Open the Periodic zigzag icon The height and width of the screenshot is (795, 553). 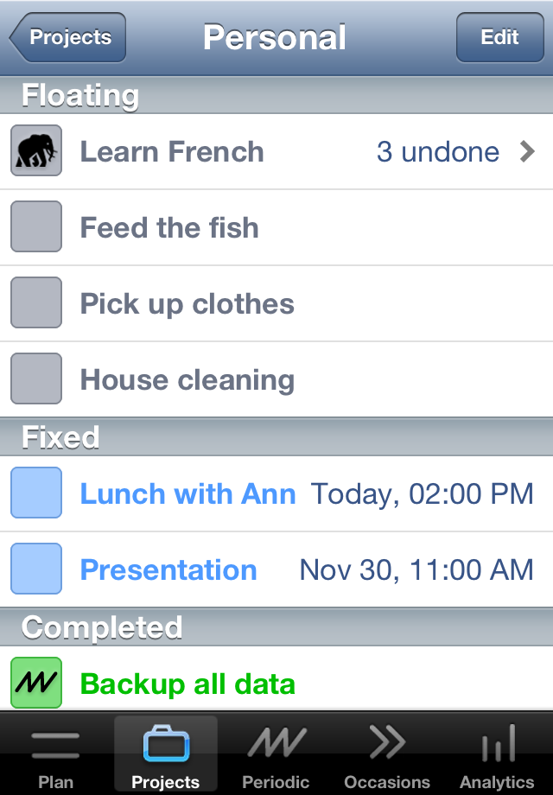pyautogui.click(x=276, y=743)
